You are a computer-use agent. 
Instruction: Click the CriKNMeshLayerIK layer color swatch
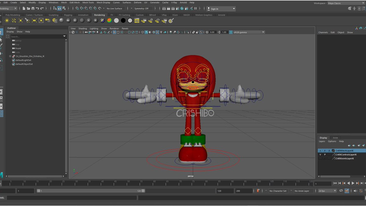[333, 151]
